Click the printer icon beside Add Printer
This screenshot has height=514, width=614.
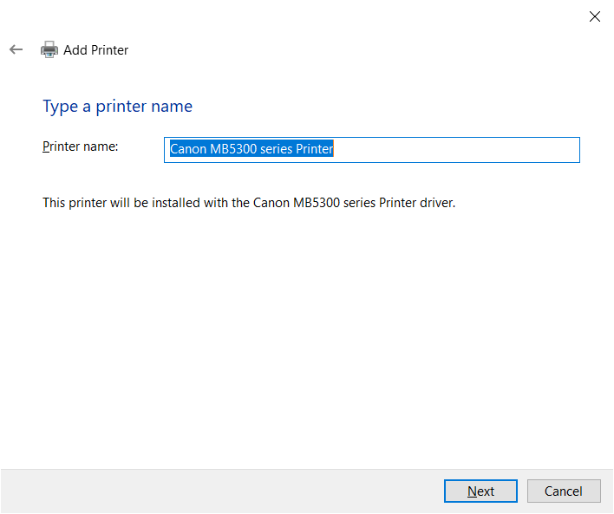tap(49, 49)
